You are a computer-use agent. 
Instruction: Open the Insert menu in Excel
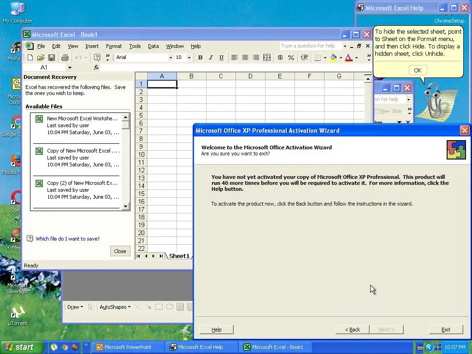(x=92, y=46)
